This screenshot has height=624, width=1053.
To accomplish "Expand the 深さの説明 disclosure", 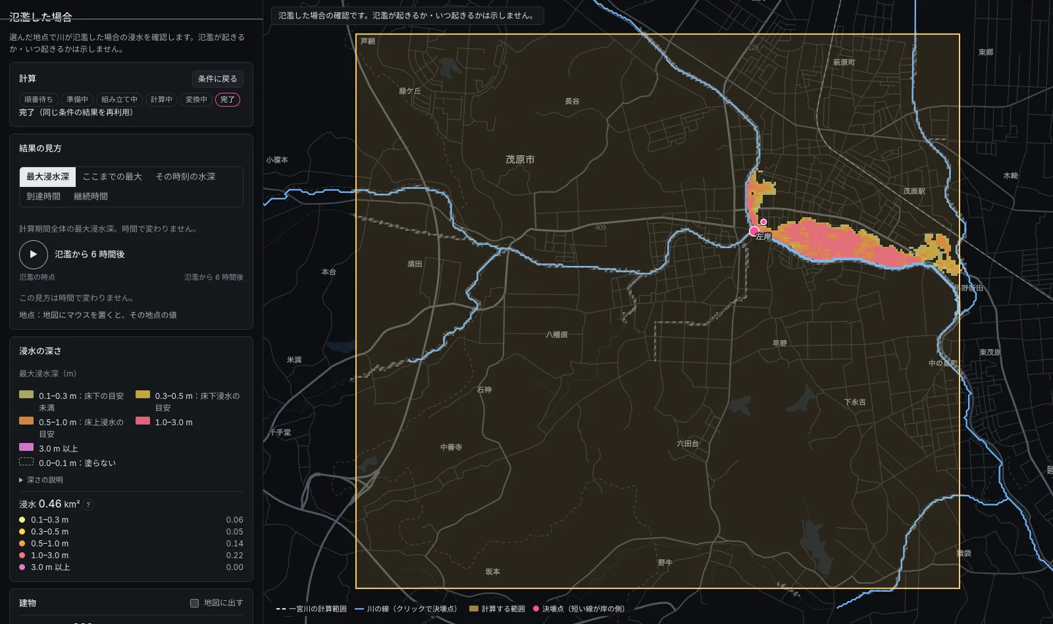I will [41, 480].
